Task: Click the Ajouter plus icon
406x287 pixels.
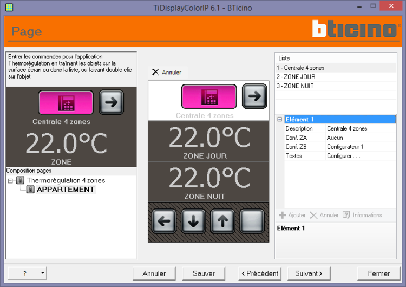Action: (x=282, y=215)
